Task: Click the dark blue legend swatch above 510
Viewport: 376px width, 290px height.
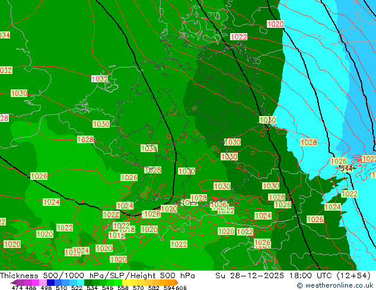Action: 50,282
